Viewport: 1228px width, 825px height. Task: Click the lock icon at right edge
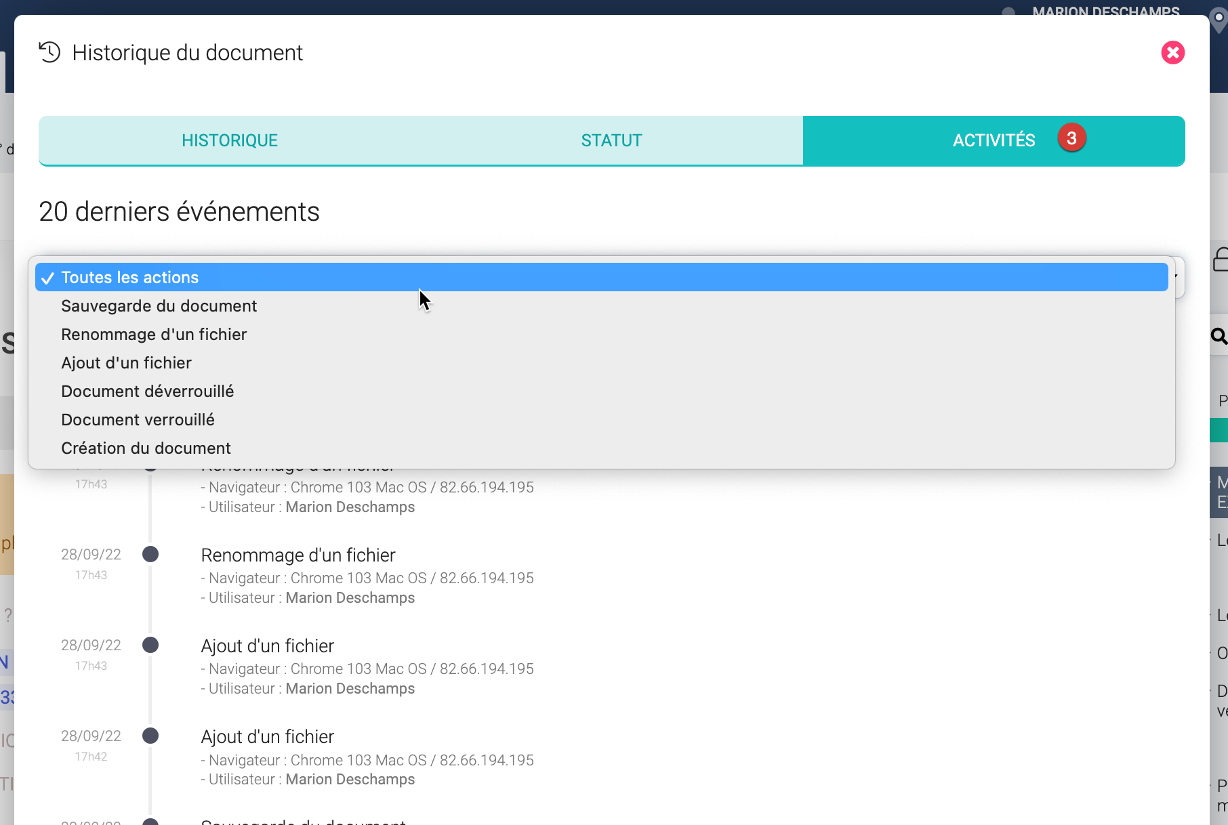(1221, 259)
